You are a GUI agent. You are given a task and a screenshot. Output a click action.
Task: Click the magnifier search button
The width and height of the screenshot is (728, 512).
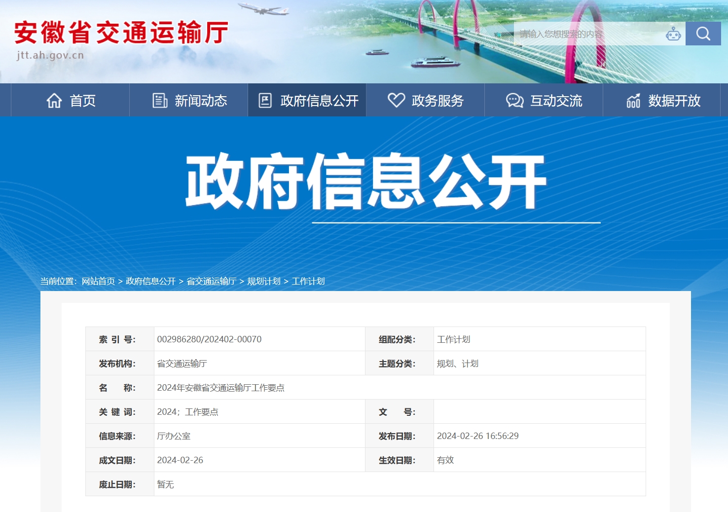(x=703, y=34)
